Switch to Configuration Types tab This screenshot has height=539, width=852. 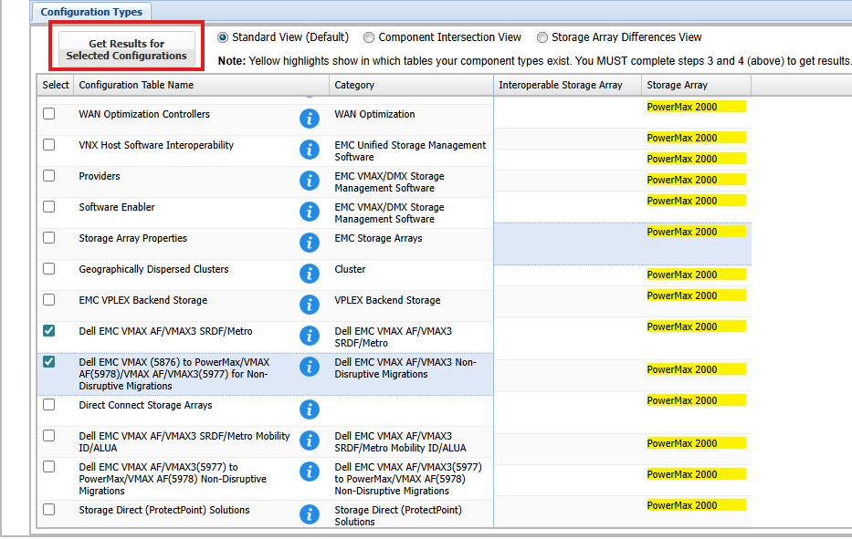click(x=92, y=12)
